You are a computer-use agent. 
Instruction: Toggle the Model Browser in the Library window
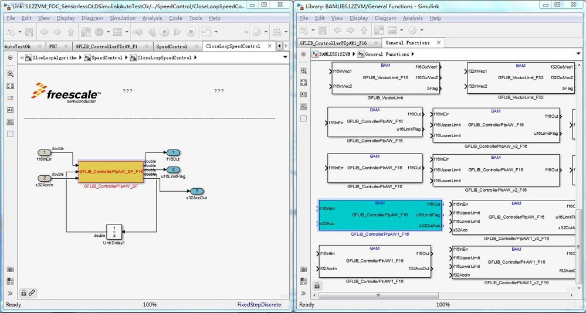(303, 281)
